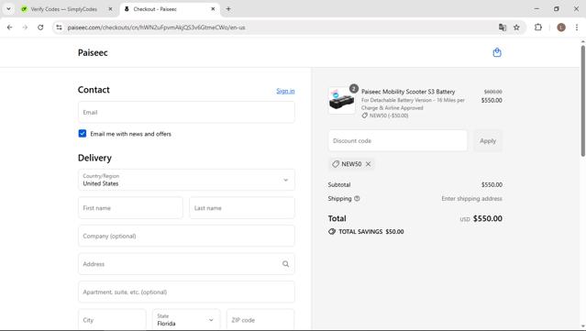Open the shopping bag cart icon

[497, 52]
